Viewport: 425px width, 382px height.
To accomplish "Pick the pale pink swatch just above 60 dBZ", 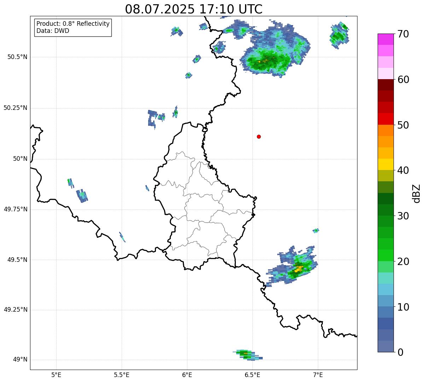I will click(x=385, y=74).
